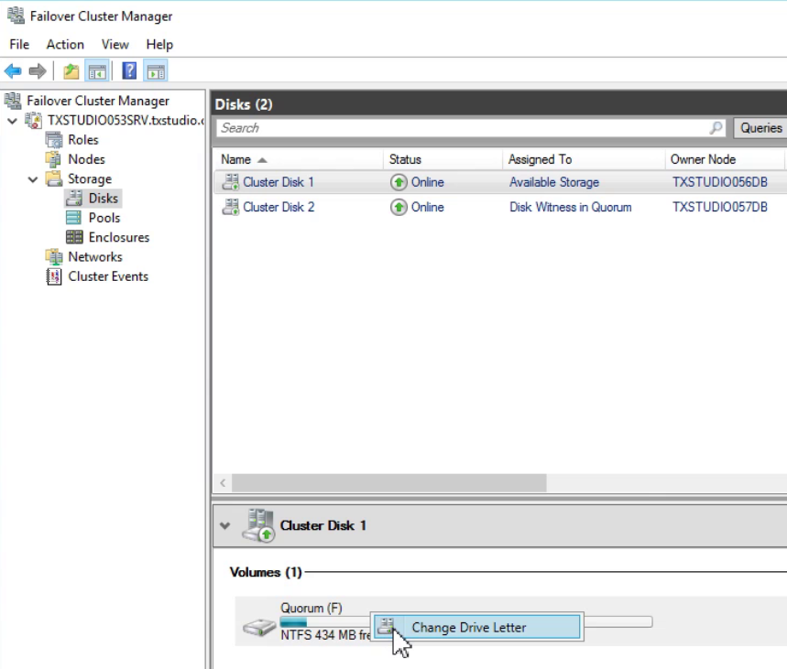Click the Cluster Events icon
The height and width of the screenshot is (669, 787).
pos(54,276)
